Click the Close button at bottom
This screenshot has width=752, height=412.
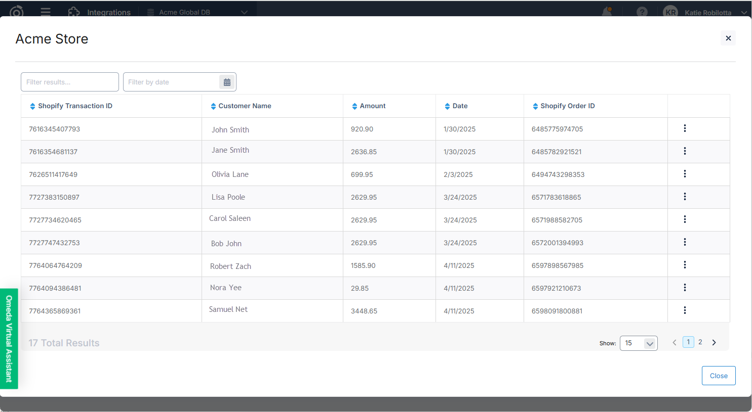click(719, 376)
